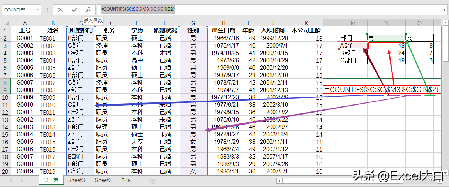Open the 封面 sheet tab
The height and width of the screenshot is (187, 449).
[x=126, y=180]
